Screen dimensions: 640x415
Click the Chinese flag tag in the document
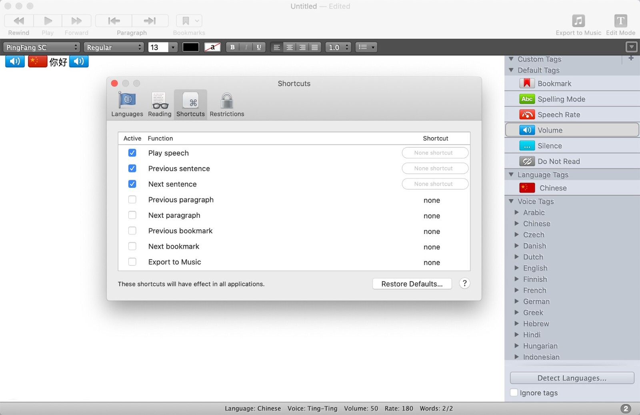click(38, 61)
